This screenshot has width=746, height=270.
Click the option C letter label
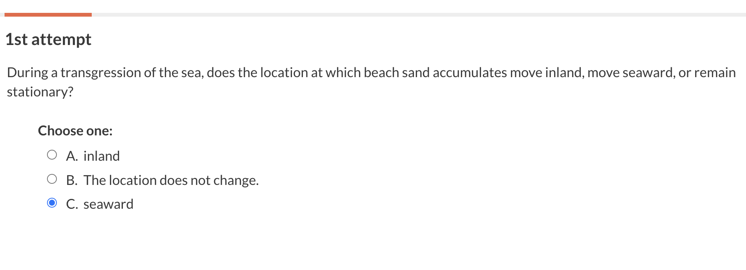click(72, 204)
